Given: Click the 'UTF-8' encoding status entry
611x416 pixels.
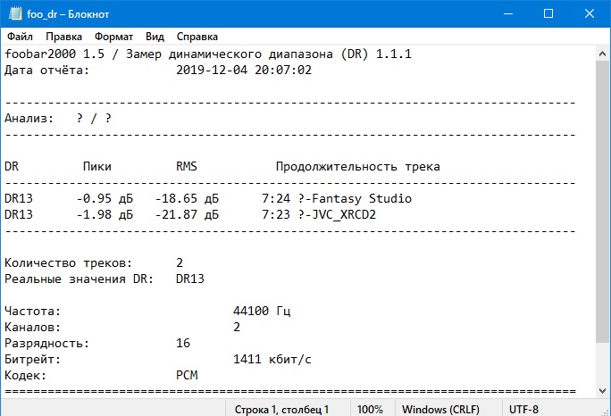Looking at the screenshot, I should click(x=523, y=410).
